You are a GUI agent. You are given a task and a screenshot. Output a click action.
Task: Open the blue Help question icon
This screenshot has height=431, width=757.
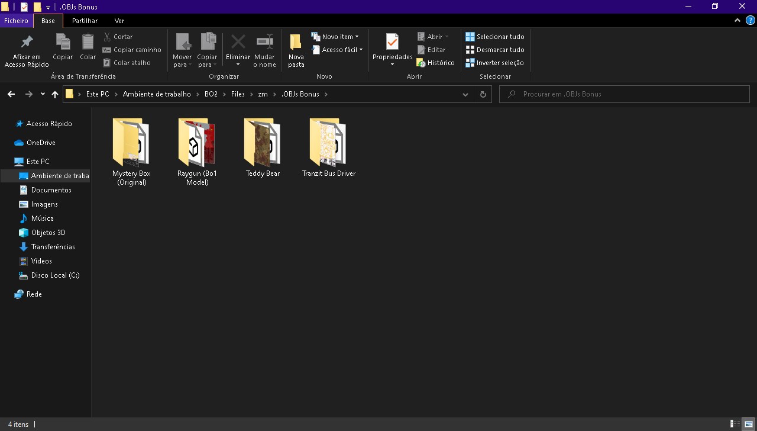click(x=750, y=20)
